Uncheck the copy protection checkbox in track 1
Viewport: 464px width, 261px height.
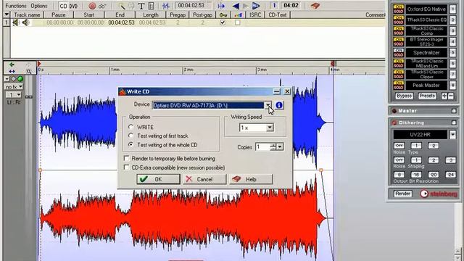coord(223,22)
